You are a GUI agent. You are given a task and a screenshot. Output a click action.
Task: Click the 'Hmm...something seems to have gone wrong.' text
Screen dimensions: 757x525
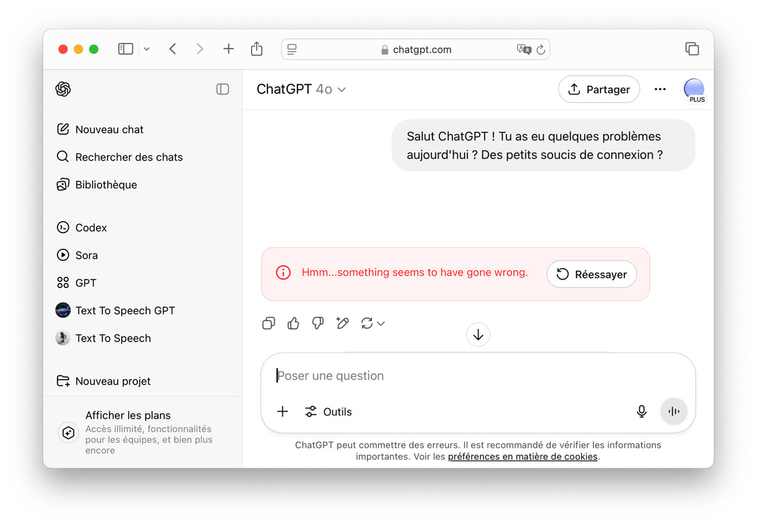click(x=415, y=273)
